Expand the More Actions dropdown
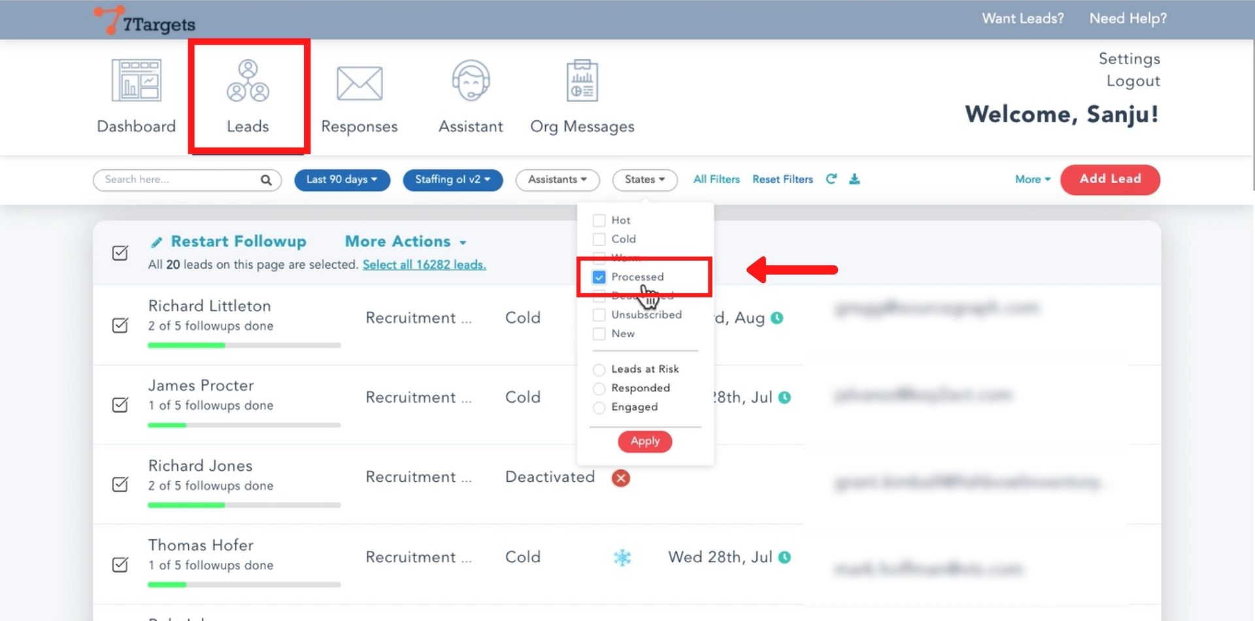Screen dimensions: 1255x621 [405, 242]
